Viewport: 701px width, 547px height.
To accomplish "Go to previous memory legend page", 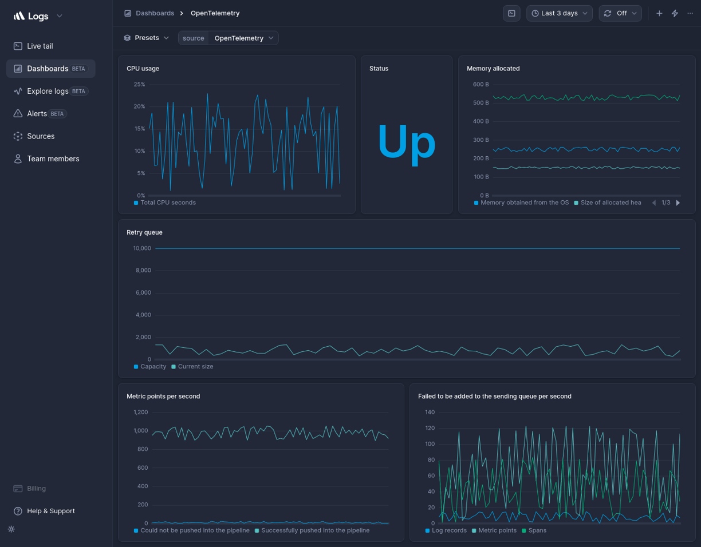I will point(654,203).
